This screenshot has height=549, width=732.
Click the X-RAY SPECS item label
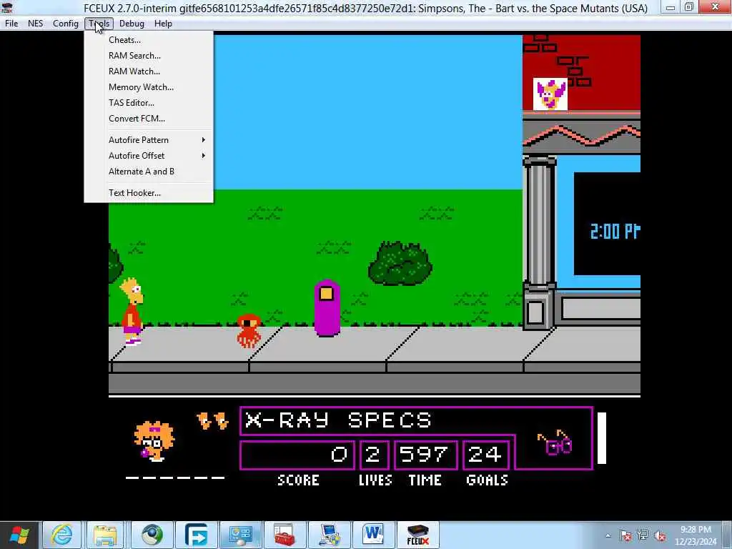coord(338,420)
